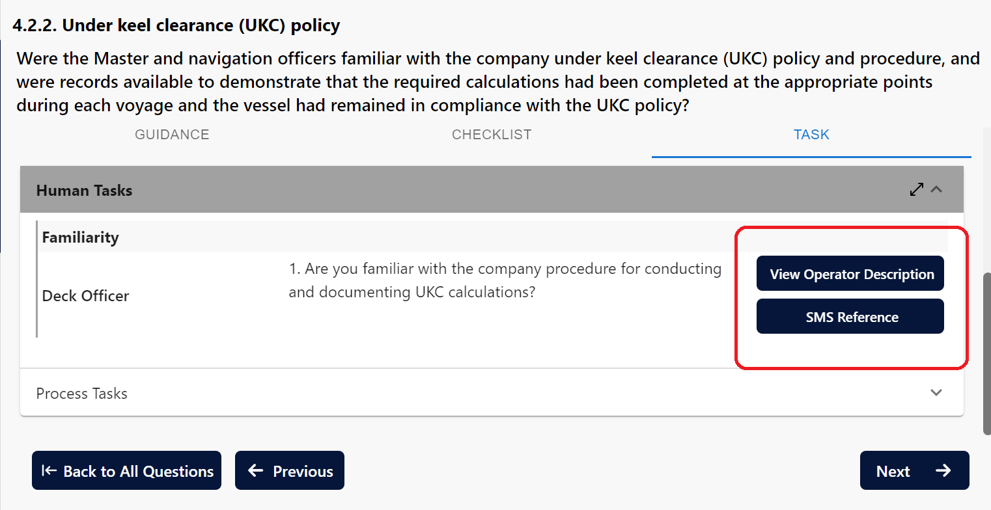
Task: Switch to the GUIDANCE tab
Action: tap(172, 135)
